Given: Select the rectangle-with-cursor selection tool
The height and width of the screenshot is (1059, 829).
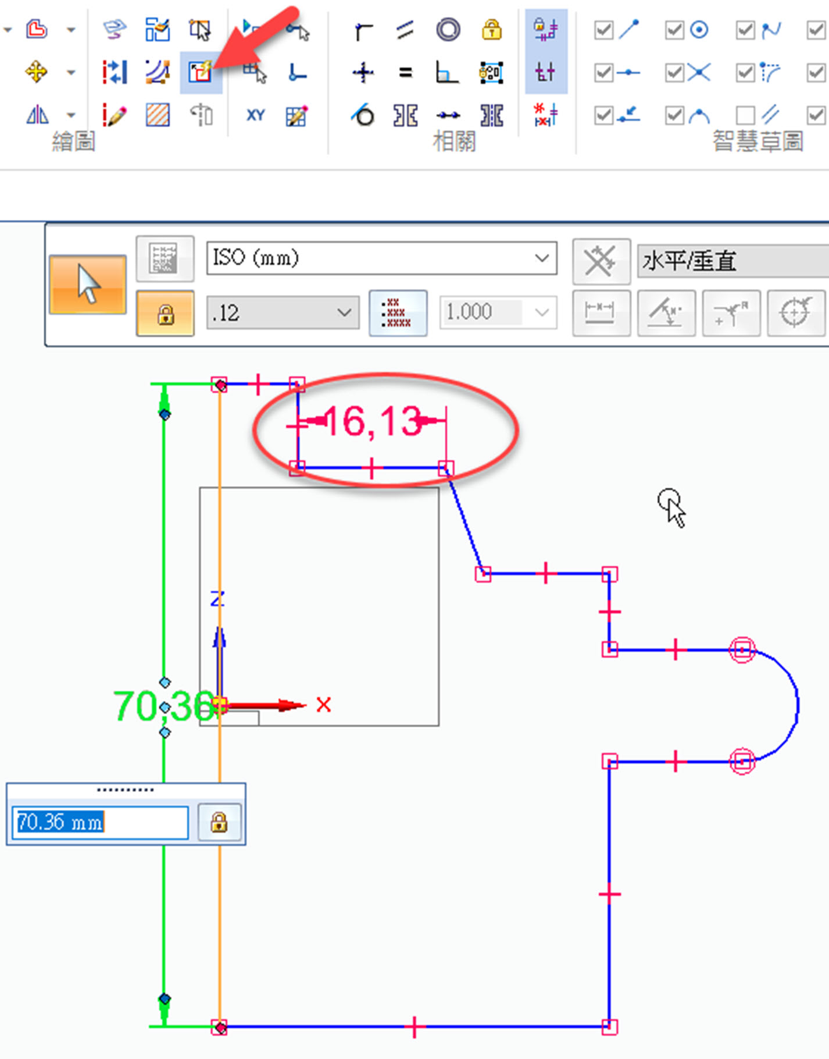Looking at the screenshot, I should pos(201,29).
